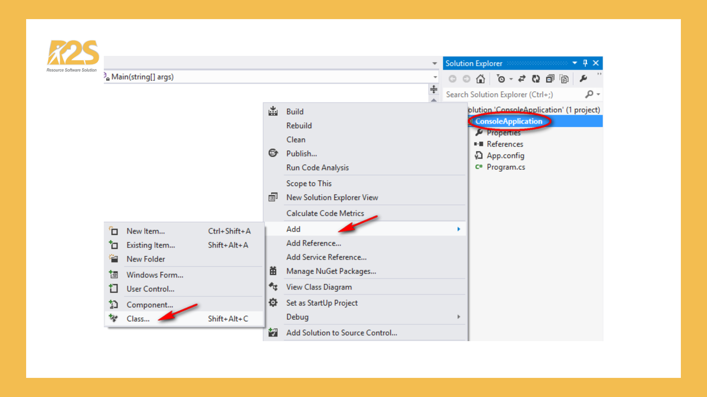Click the search magnifier in Solution Explorer
Screen dimensions: 707x397
tap(589, 94)
